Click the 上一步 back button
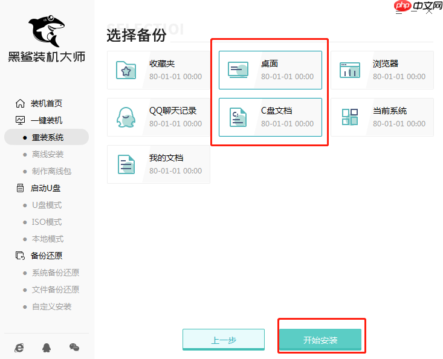Viewport: 443px width, 359px height. [x=224, y=340]
